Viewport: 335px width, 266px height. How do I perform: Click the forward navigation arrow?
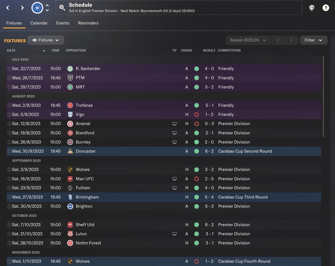point(22,8)
